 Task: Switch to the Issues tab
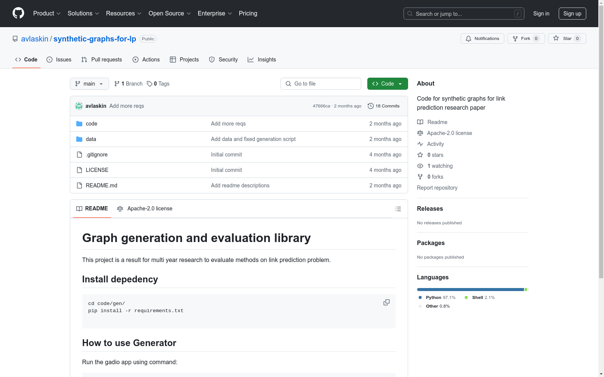point(59,60)
